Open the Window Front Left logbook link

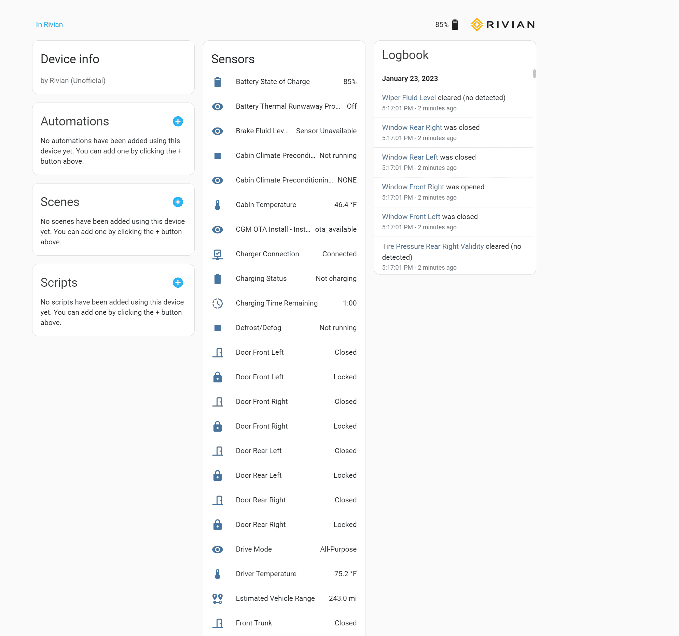pos(411,217)
